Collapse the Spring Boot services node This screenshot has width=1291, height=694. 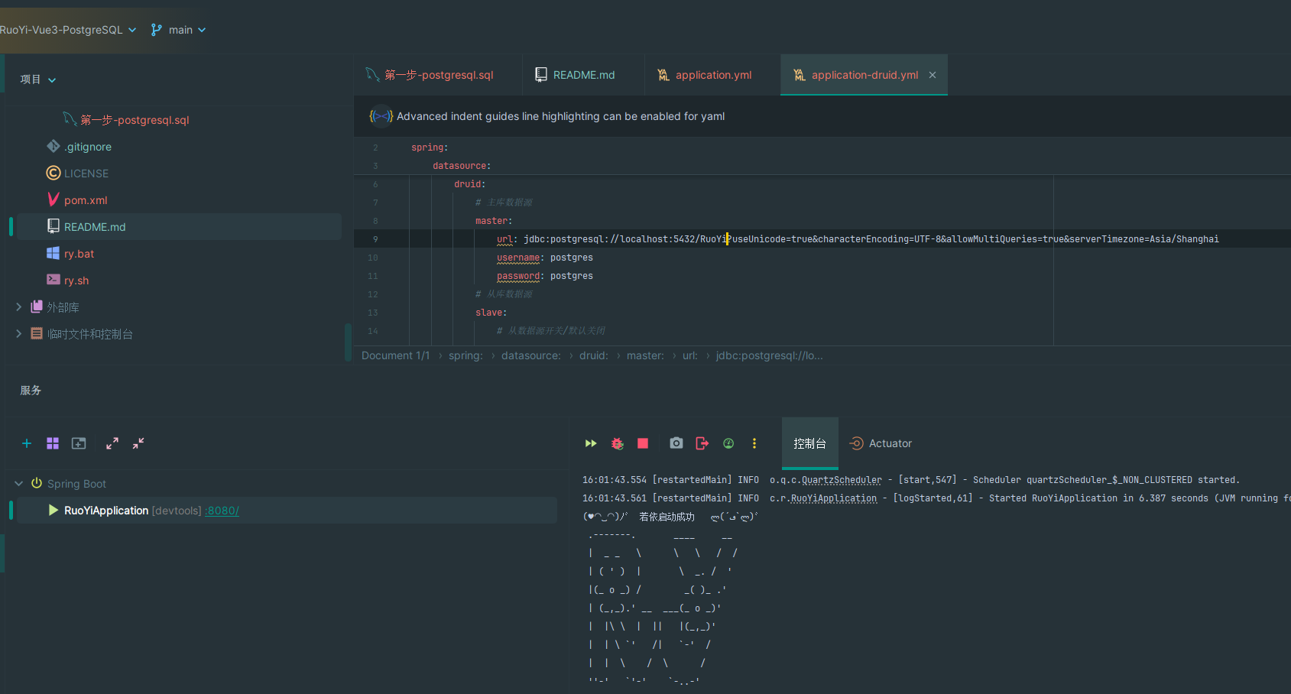pos(19,484)
